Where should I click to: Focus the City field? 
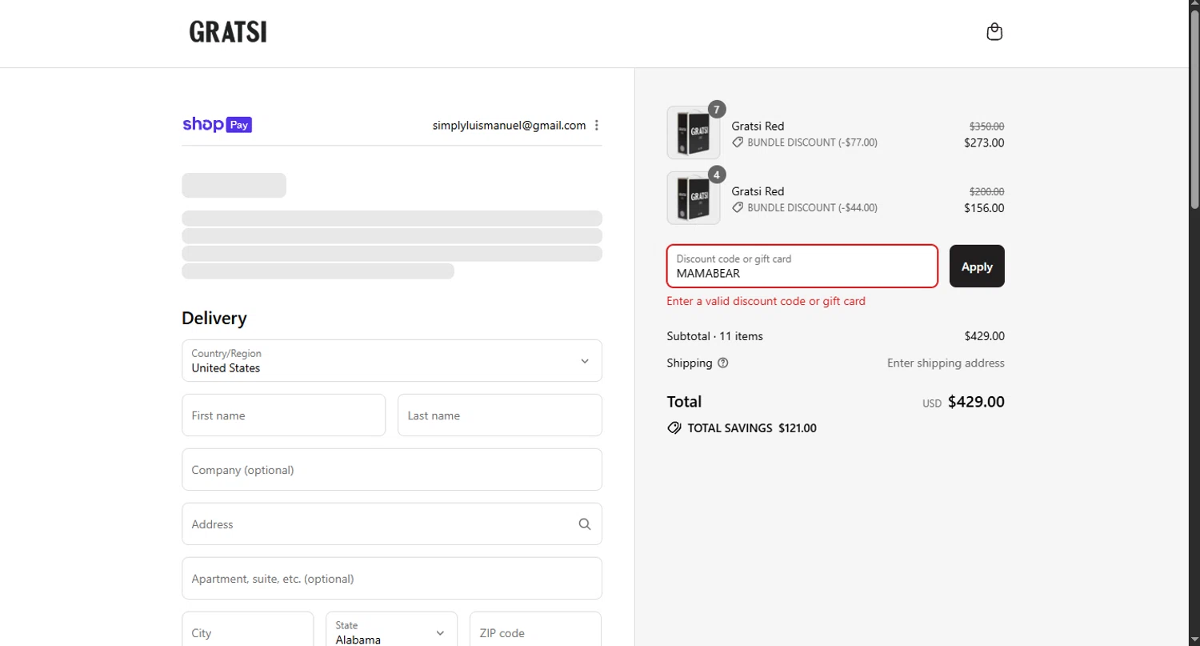248,632
